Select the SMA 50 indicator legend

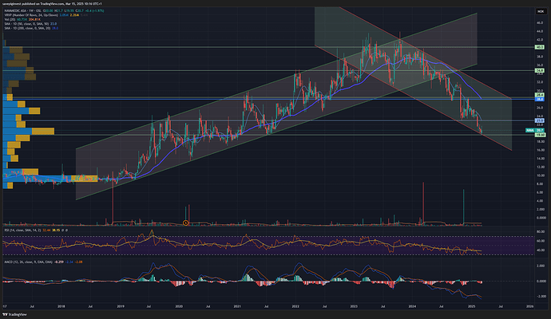point(30,23)
